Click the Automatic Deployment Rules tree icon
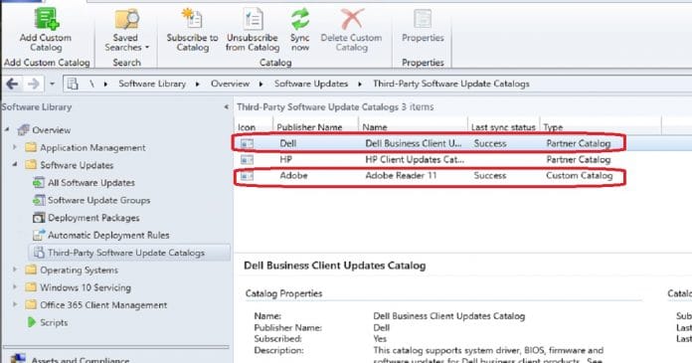This screenshot has height=363, width=692. point(39,235)
